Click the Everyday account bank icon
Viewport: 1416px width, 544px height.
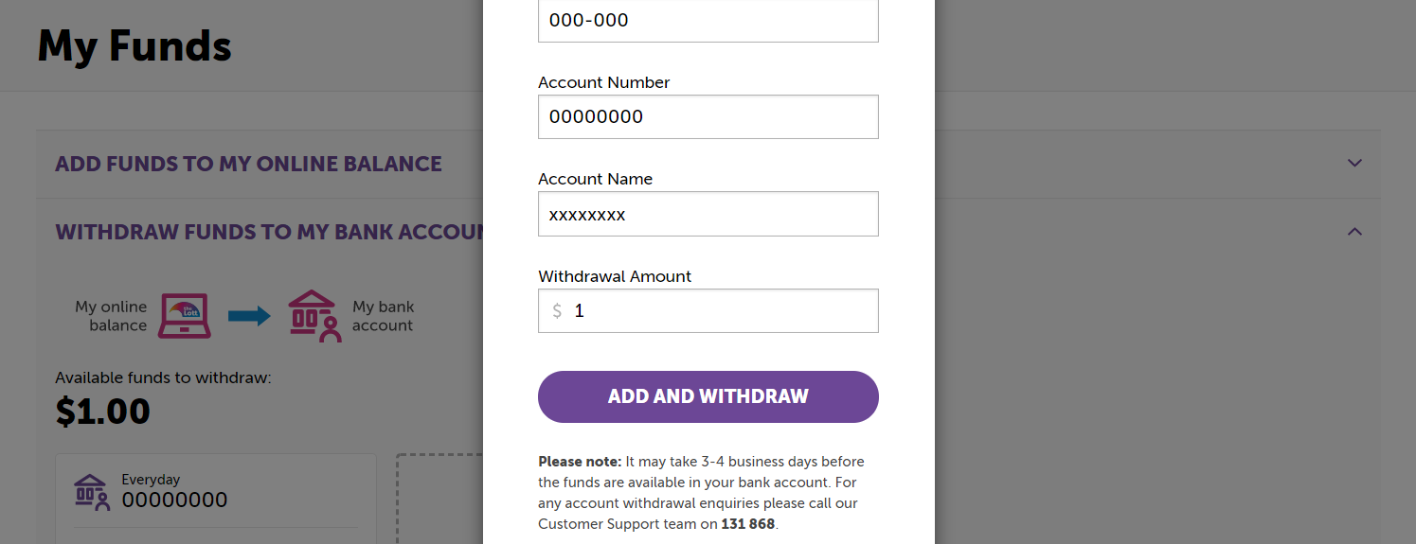coord(92,493)
